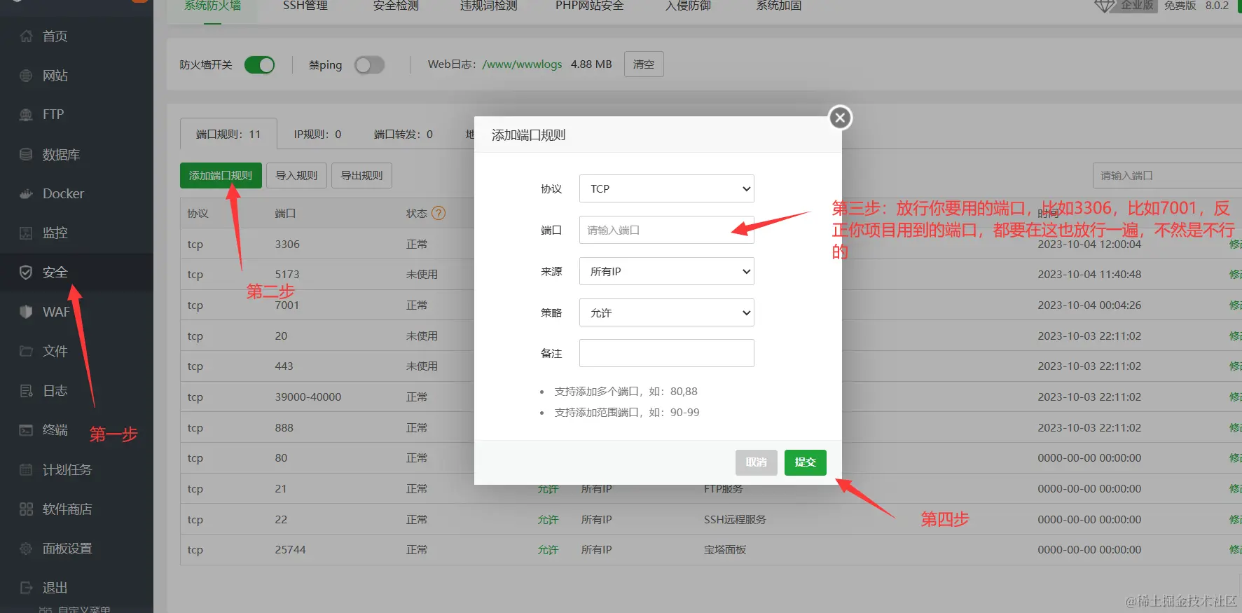Select the 端口规则: 11 tab
1242x613 pixels.
tap(228, 134)
